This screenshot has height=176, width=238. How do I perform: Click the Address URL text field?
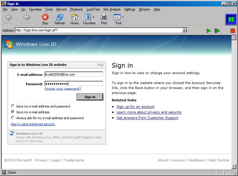tap(99, 30)
